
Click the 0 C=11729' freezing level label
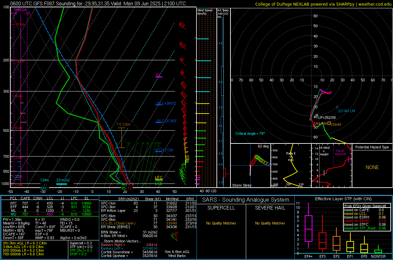164,150
